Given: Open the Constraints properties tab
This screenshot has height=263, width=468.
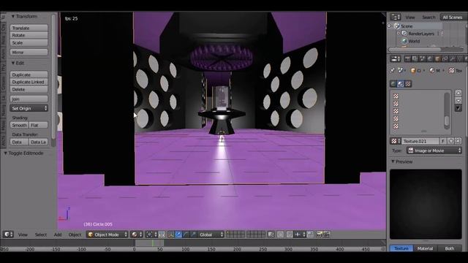Looking at the screenshot, I should tap(445, 58).
